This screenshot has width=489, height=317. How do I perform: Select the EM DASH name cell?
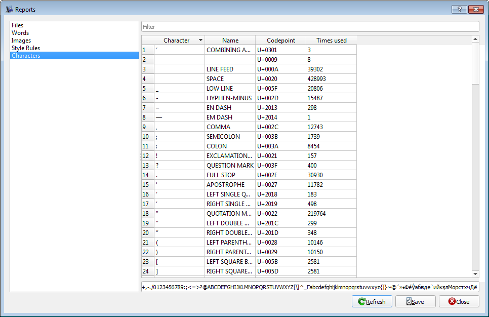click(x=230, y=117)
